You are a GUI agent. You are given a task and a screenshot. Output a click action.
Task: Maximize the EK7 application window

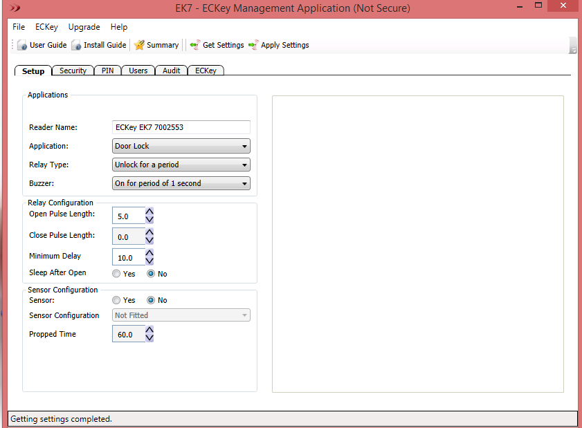click(538, 6)
